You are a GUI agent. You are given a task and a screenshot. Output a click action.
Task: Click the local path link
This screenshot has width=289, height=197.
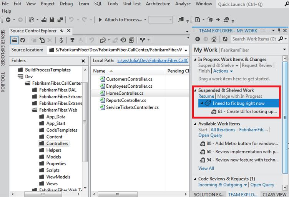(x=153, y=61)
